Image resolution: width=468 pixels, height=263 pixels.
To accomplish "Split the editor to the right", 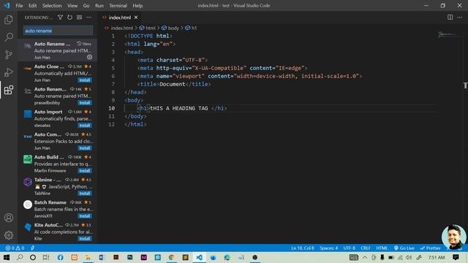I will click(x=450, y=18).
